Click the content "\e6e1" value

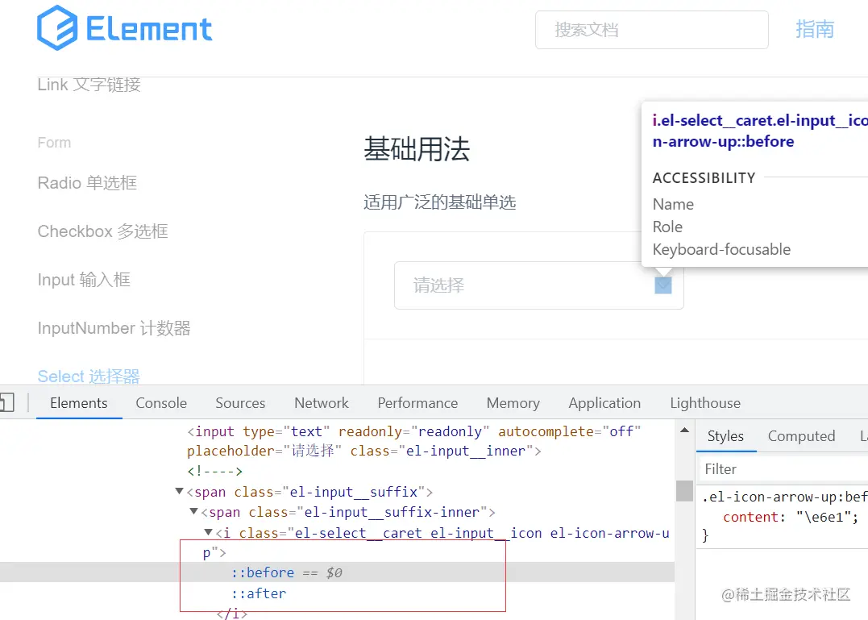coord(823,517)
